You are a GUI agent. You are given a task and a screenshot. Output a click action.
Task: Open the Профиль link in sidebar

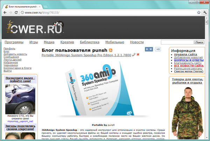pyautogui.click(x=9, y=48)
